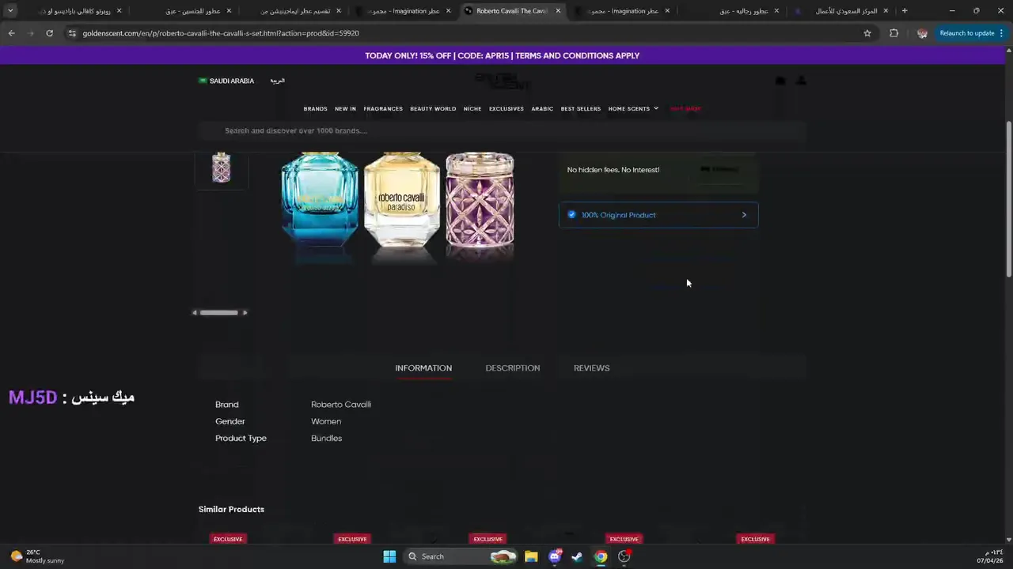1013x569 pixels.
Task: Click the blue perfume bottle image
Action: click(x=320, y=202)
